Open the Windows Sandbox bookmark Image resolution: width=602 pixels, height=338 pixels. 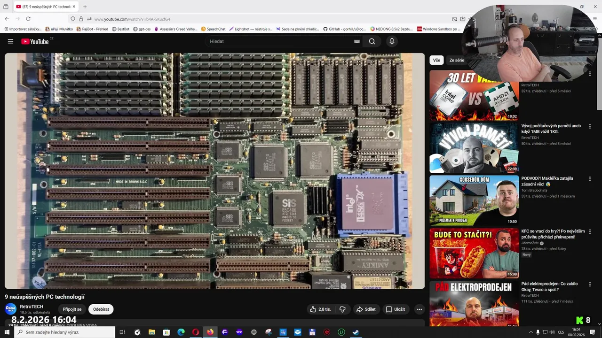click(x=439, y=29)
